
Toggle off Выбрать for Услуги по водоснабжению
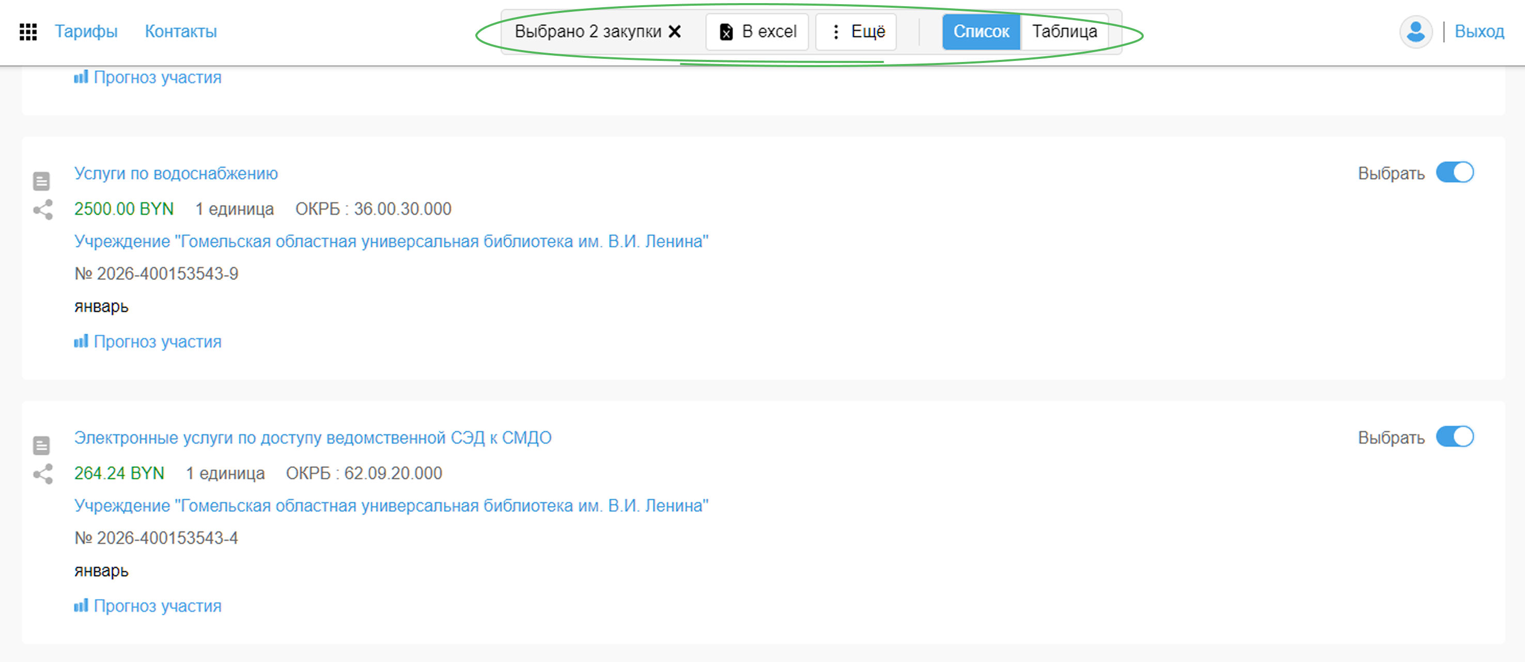click(x=1455, y=173)
